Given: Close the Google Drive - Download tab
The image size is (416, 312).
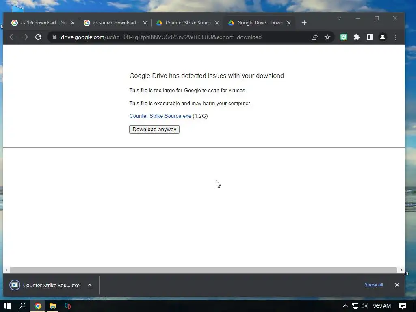Looking at the screenshot, I should click(x=289, y=23).
